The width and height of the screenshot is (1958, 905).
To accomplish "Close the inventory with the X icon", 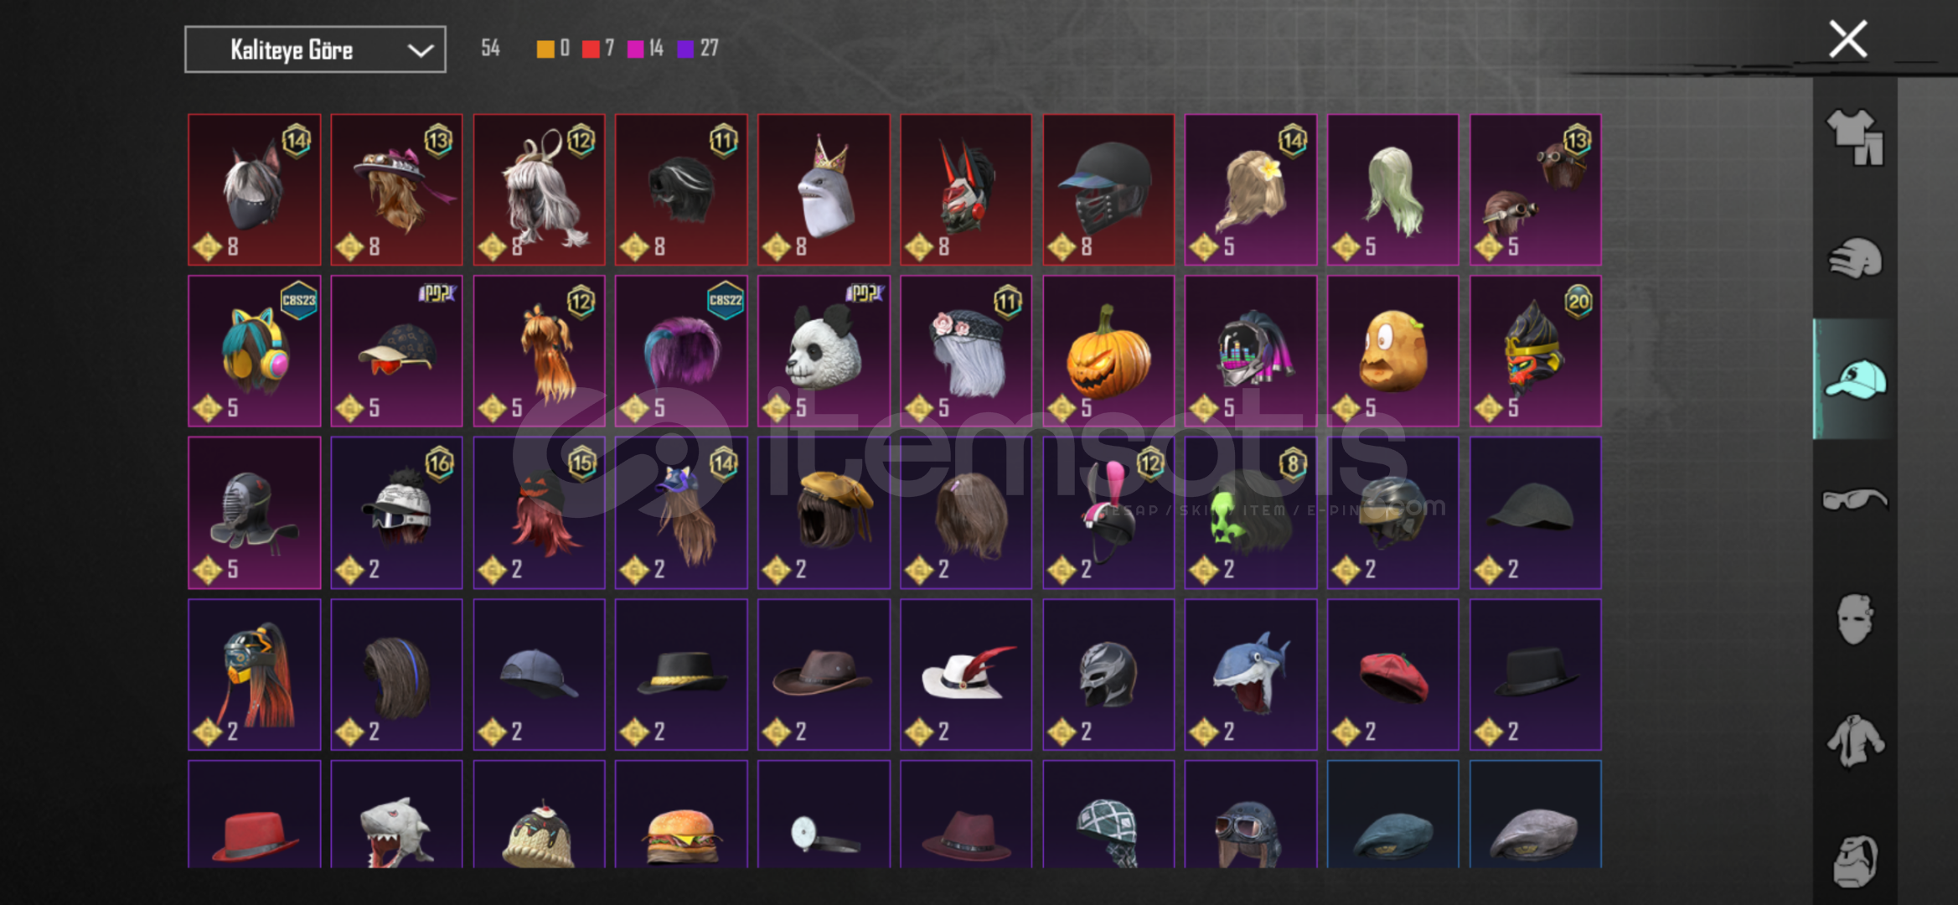I will tap(1847, 39).
